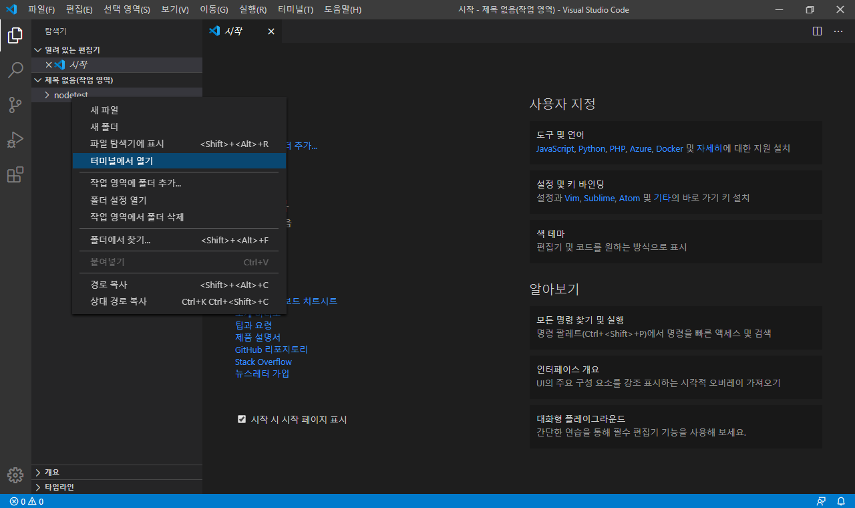Click the errors and warnings status indicator
Image resolution: width=855 pixels, height=508 pixels.
coord(27,501)
